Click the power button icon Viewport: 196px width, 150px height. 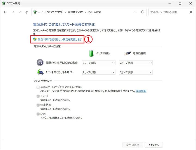40,63
